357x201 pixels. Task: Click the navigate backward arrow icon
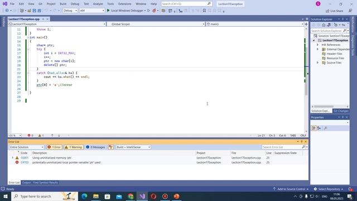click(x=7, y=11)
